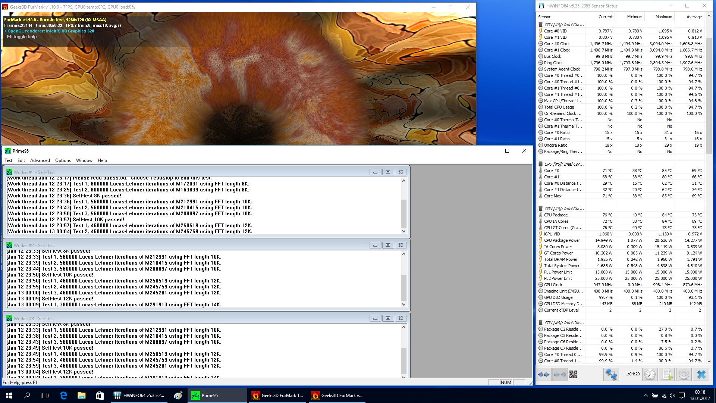Close sensors with blue X button
Screen dimensions: 716x403
tap(701, 374)
